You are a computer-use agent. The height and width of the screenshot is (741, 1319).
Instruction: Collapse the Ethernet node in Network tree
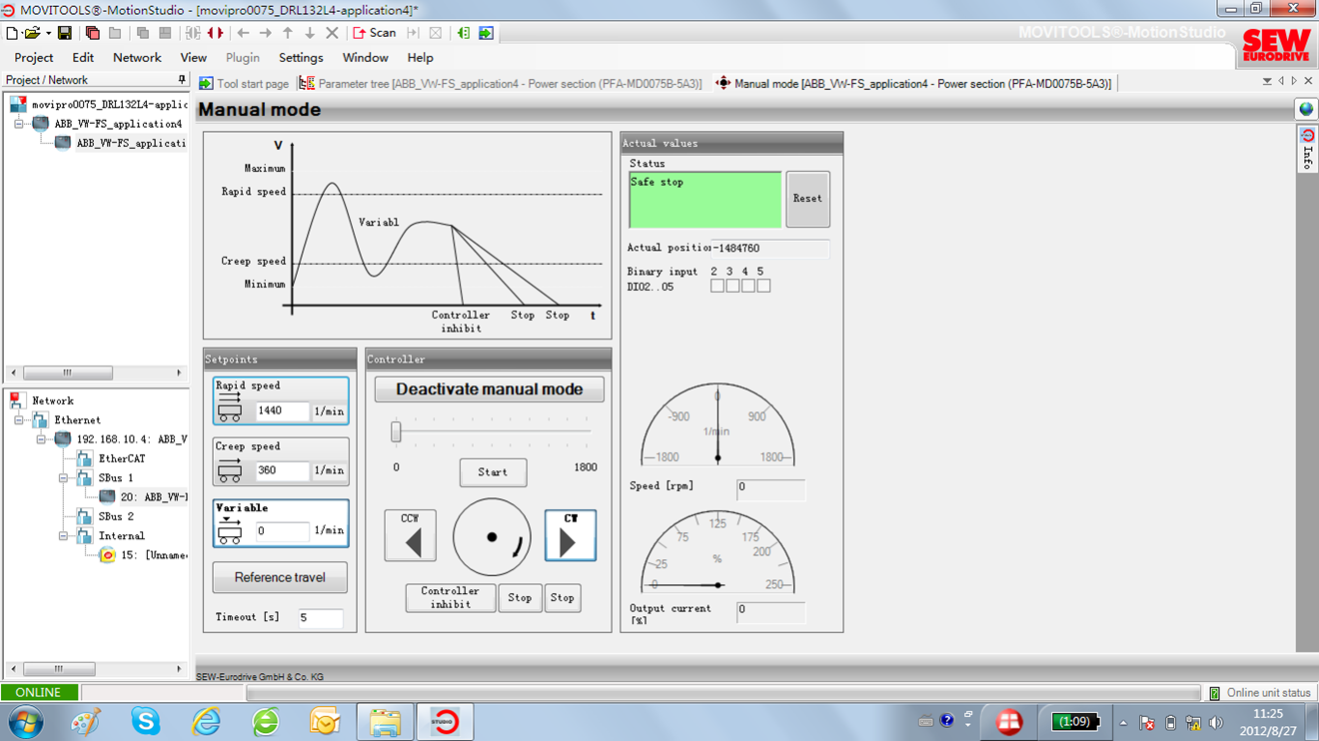pyautogui.click(x=19, y=420)
